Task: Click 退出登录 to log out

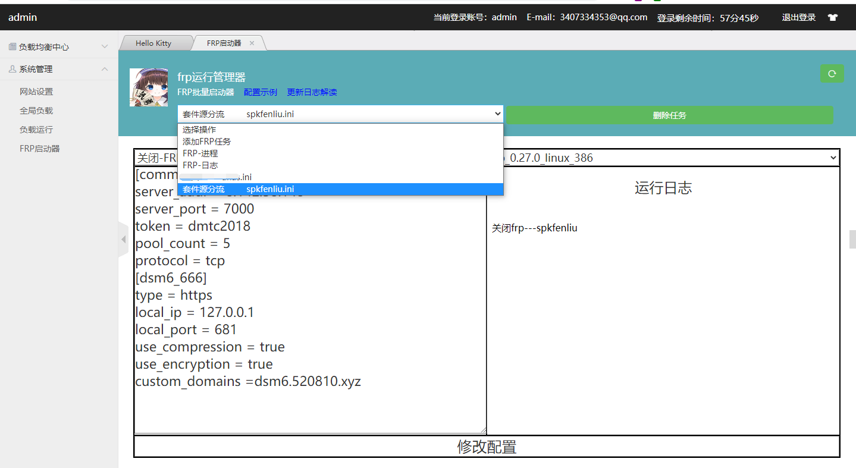Action: (x=798, y=17)
